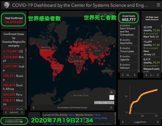The image size is (162, 126).
Task: Click the country list vertical scrollbar
Action: coord(26,79)
